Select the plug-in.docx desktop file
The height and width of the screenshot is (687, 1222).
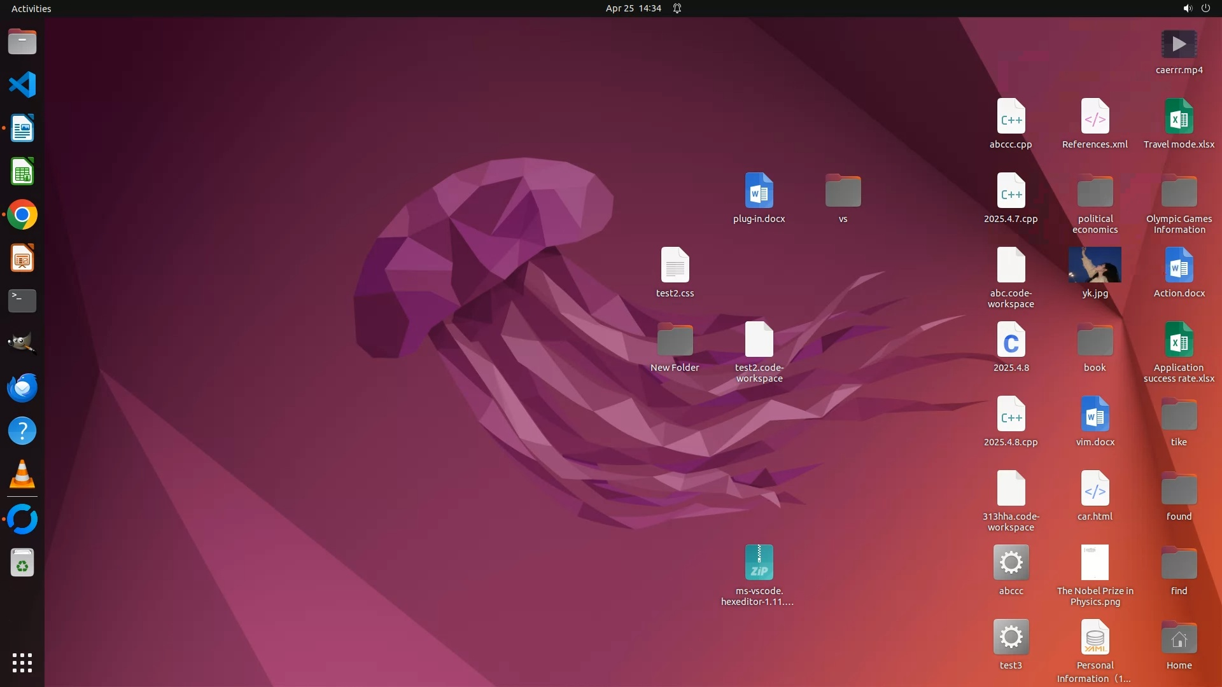759,191
